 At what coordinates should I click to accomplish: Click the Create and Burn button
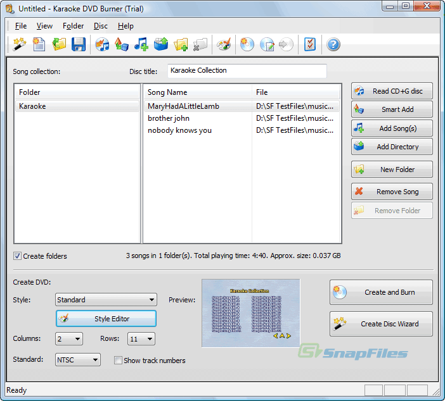[381, 292]
